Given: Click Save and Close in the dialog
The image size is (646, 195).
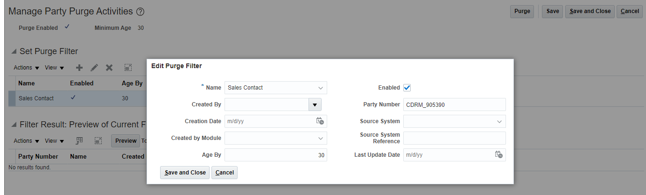Looking at the screenshot, I should (x=185, y=173).
